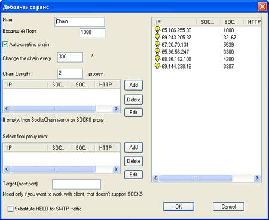Pick the bulb icon next to 65.96.56.247
Screen dimensions: 269x220
point(157,52)
